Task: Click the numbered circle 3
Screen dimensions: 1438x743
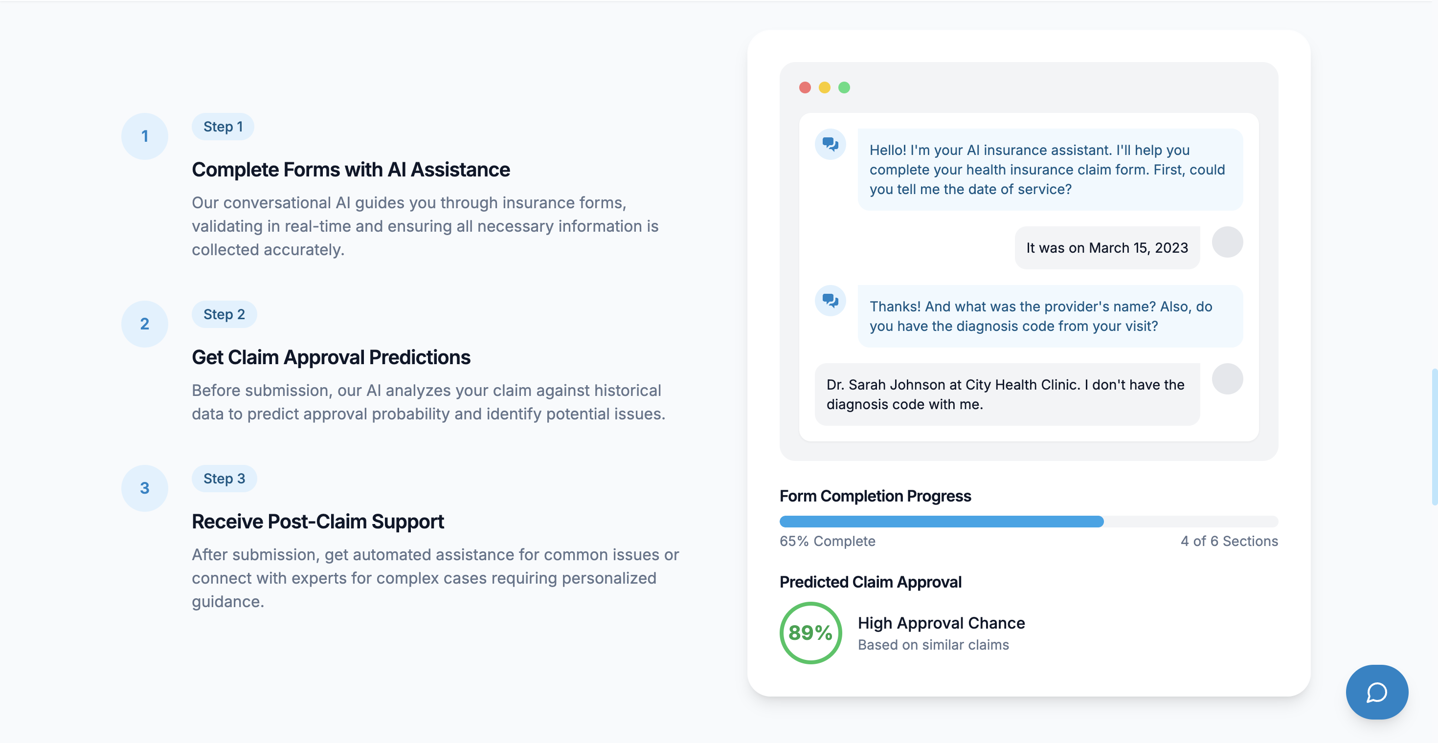Action: click(145, 488)
